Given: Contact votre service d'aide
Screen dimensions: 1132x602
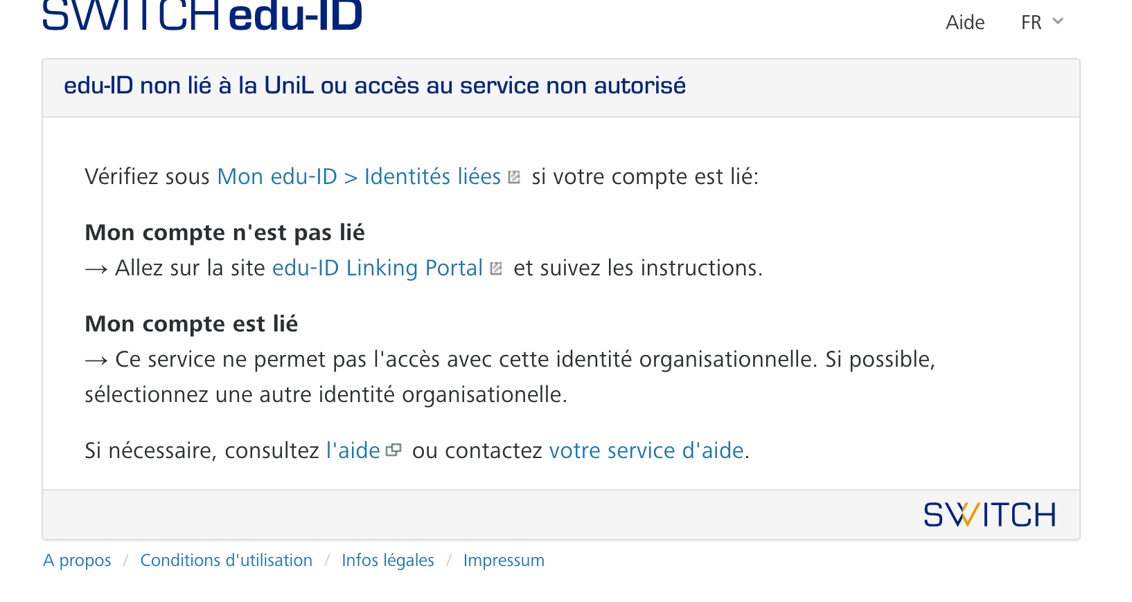Looking at the screenshot, I should (646, 451).
